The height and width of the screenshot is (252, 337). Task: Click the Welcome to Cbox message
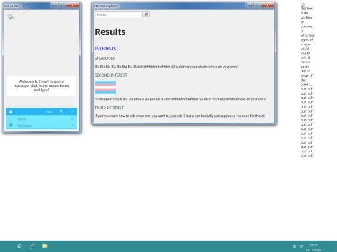41,86
